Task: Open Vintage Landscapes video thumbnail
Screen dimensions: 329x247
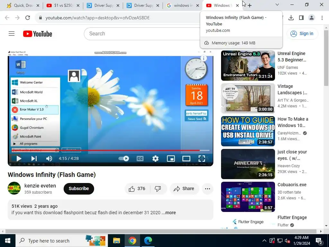Action: pyautogui.click(x=248, y=98)
